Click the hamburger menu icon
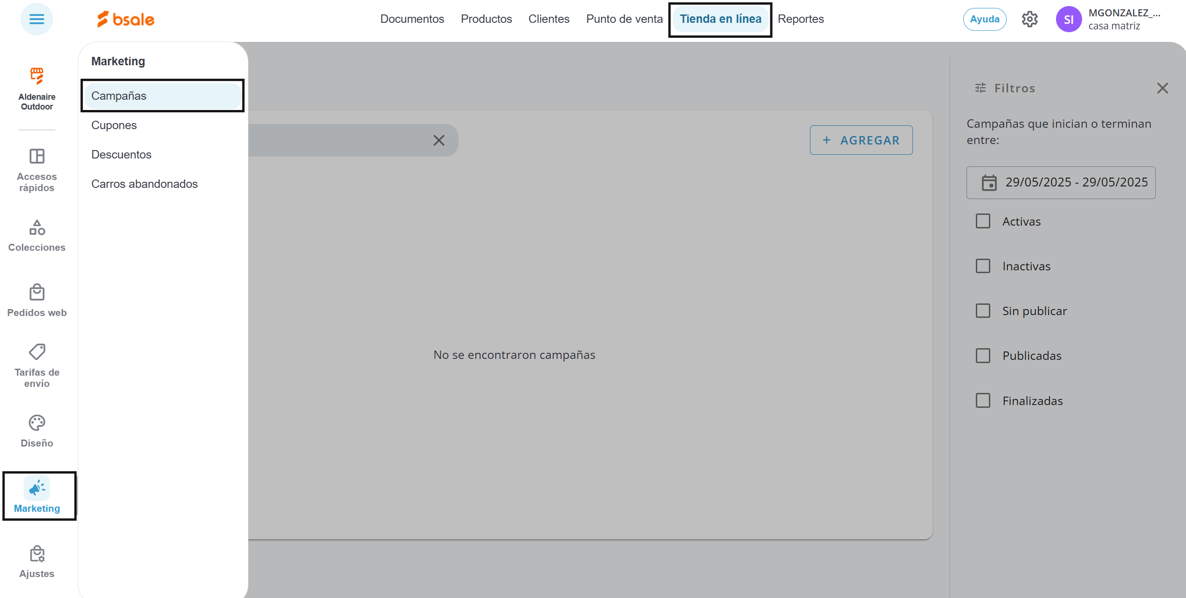 pyautogui.click(x=36, y=19)
